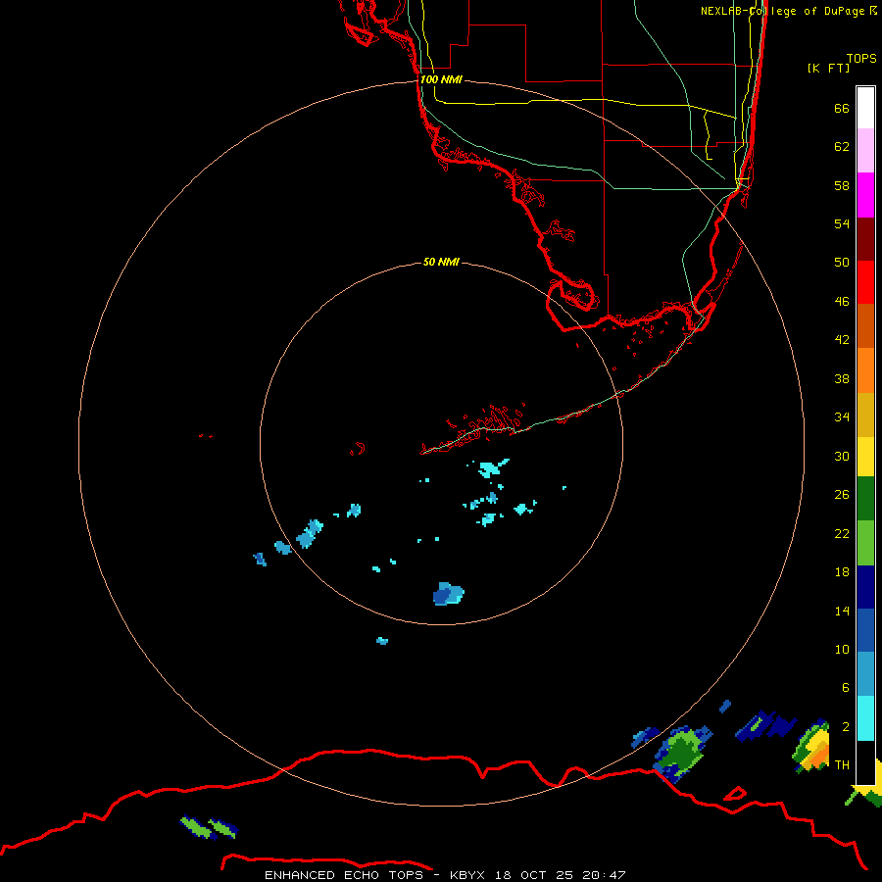The height and width of the screenshot is (882, 882).
Task: Click the "TH" legend label
Action: pos(842,764)
